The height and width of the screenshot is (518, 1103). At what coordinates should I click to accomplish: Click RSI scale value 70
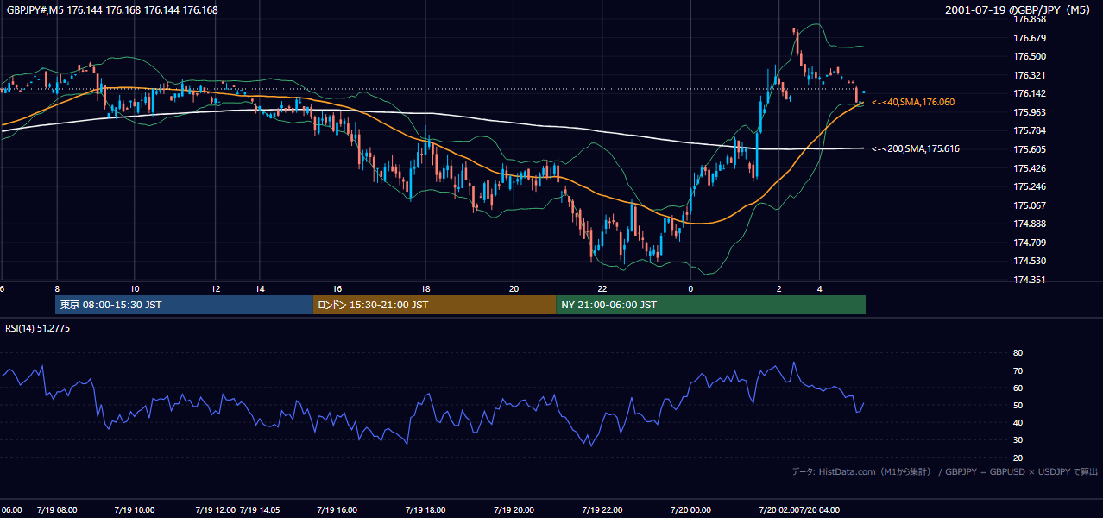tap(1018, 370)
